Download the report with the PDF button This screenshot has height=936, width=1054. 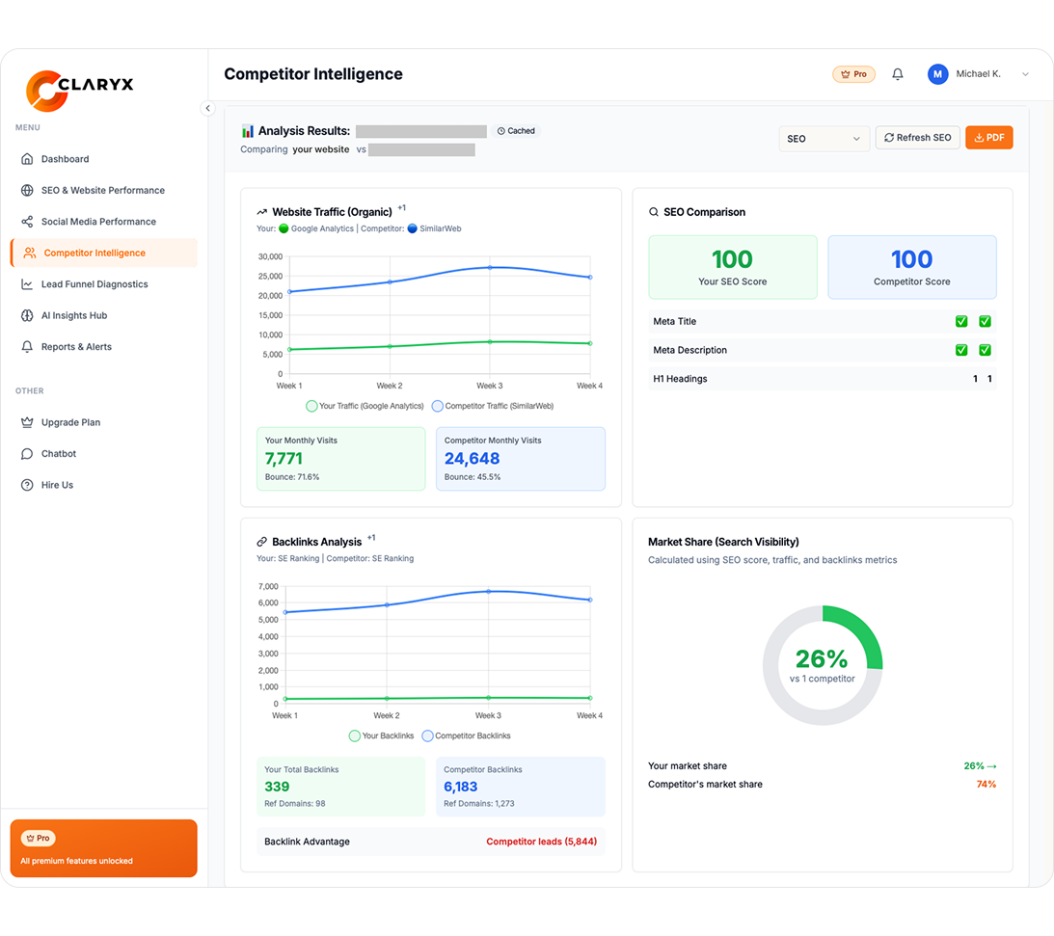coord(989,137)
